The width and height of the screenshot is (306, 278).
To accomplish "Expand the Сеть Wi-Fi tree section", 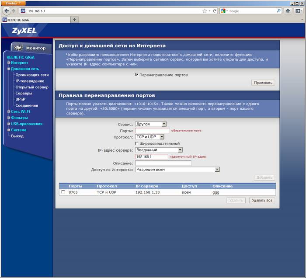I will pos(8,111).
